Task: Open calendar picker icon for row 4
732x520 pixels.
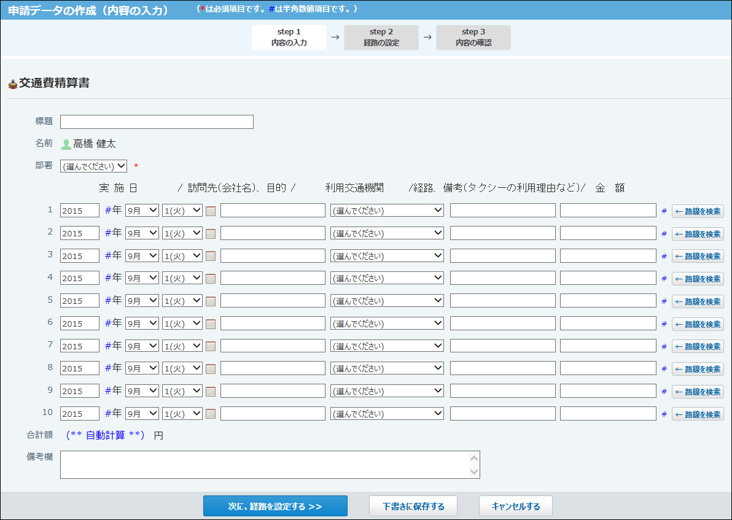Action: [x=211, y=279]
